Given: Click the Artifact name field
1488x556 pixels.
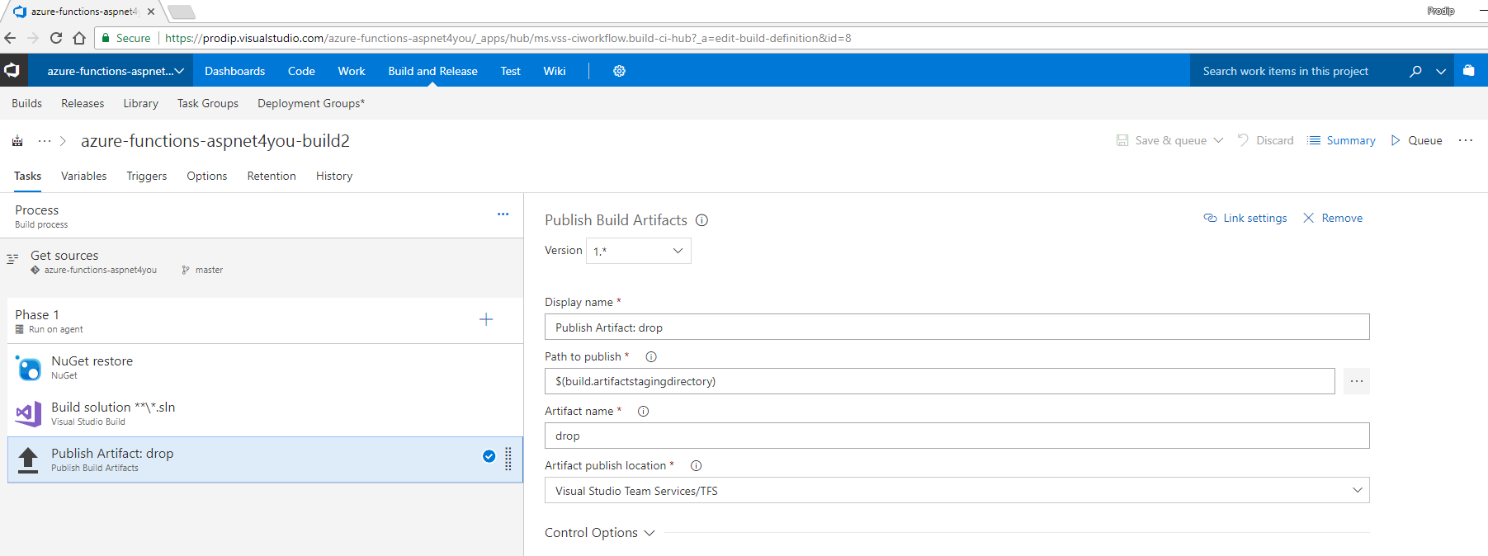Looking at the screenshot, I should [x=957, y=436].
